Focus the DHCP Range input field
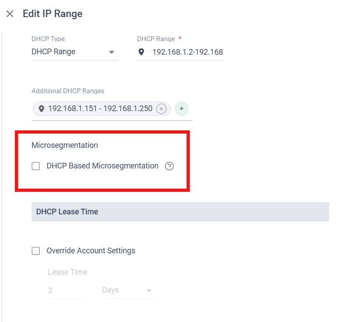Image resolution: width=338 pixels, height=322 pixels. tap(187, 52)
